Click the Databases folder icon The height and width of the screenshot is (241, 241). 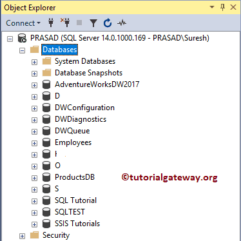(x=34, y=50)
